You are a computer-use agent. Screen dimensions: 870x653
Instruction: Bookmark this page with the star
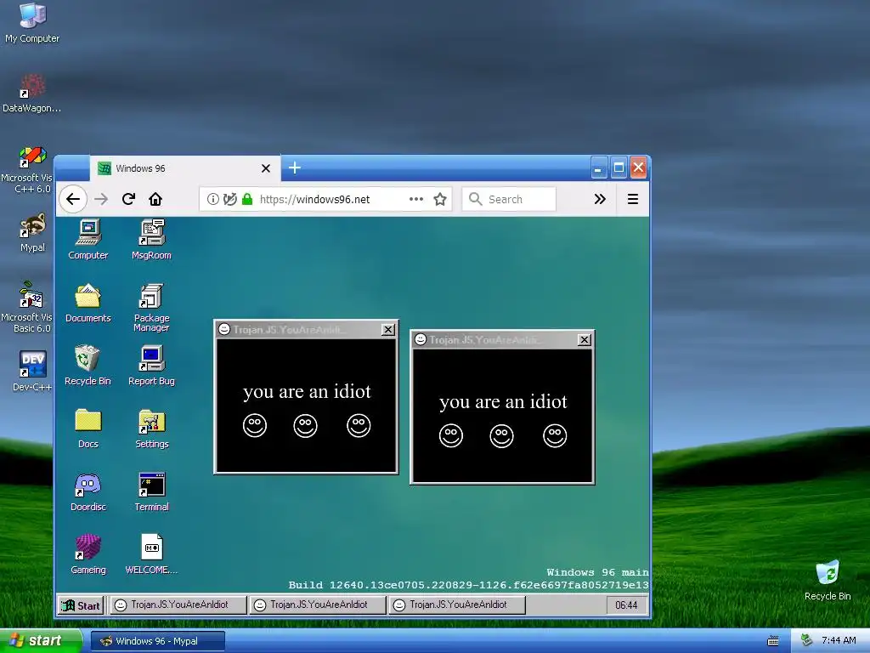[x=440, y=199]
